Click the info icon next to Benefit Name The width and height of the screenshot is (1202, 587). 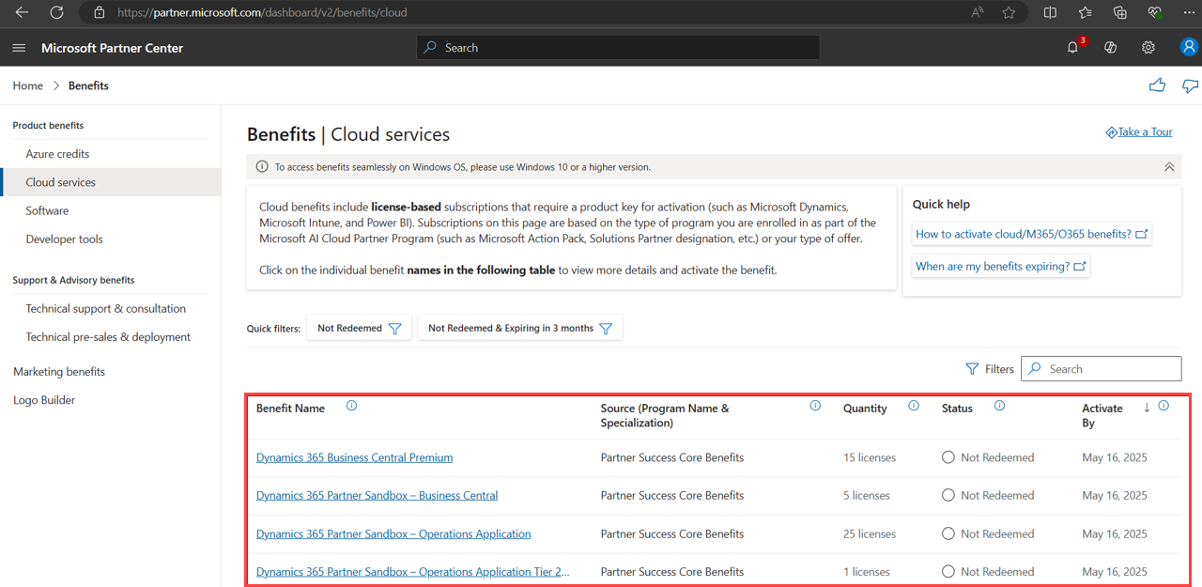tap(351, 406)
